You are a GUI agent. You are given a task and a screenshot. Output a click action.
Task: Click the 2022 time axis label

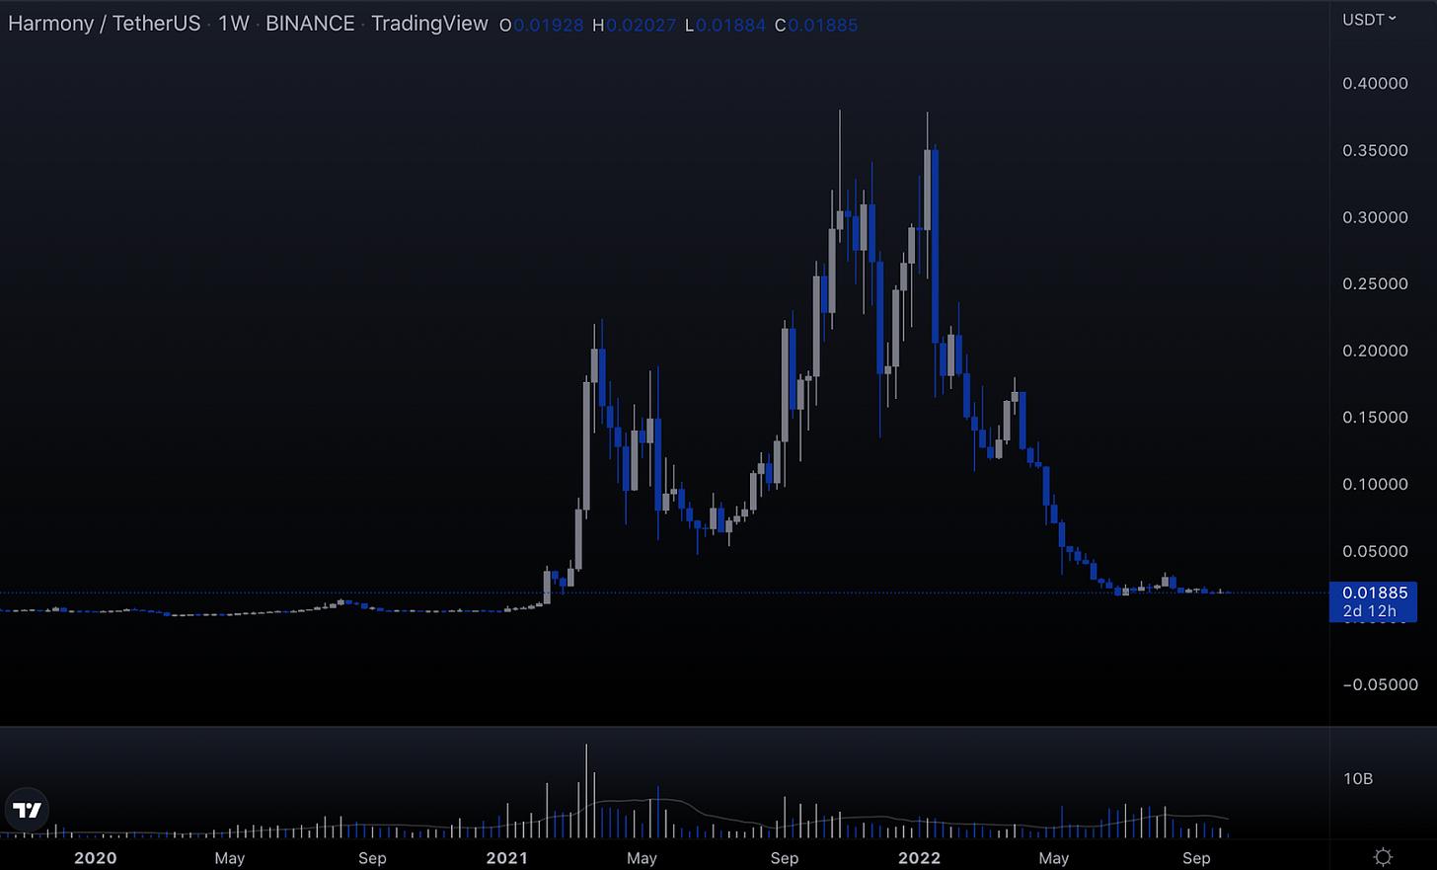coord(920,858)
